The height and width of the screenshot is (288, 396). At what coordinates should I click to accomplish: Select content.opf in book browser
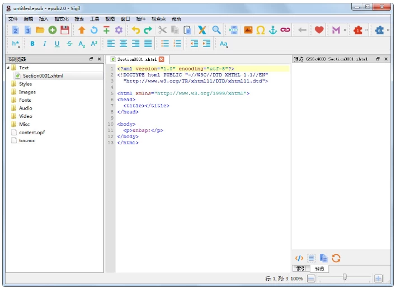point(31,133)
